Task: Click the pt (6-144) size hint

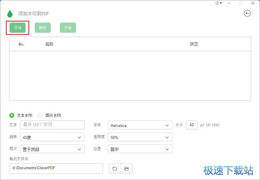Action: [x=210, y=125]
